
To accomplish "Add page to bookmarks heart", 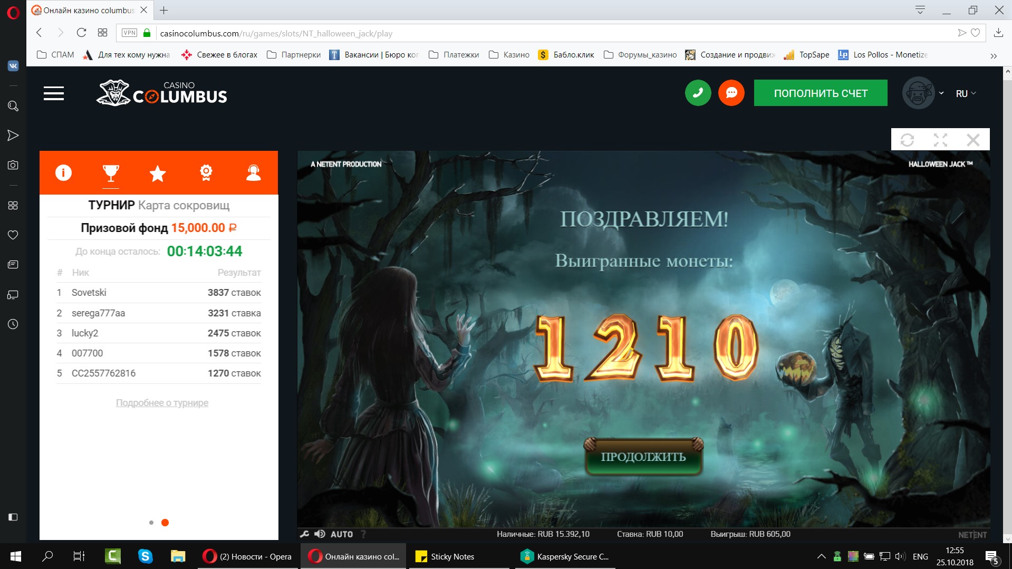I will click(x=976, y=33).
